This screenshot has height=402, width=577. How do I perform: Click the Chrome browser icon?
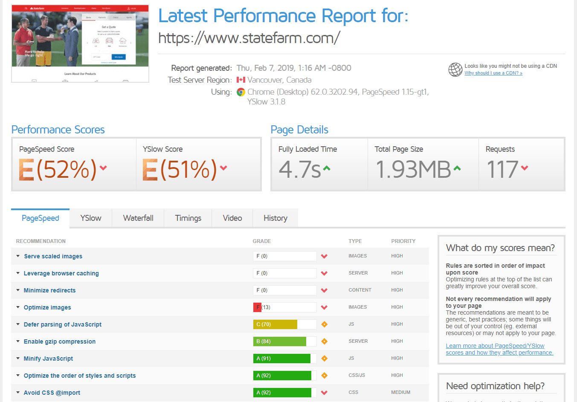pos(241,92)
